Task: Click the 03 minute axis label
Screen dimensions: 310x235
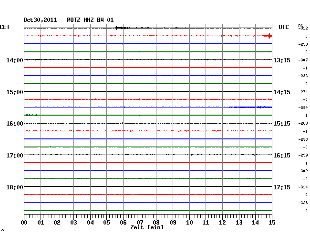Action: (73, 223)
